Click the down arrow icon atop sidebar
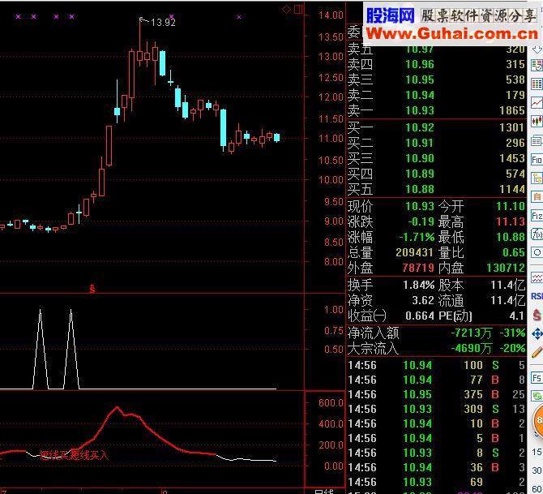Screen dimensions: 543x494 [x=537, y=50]
